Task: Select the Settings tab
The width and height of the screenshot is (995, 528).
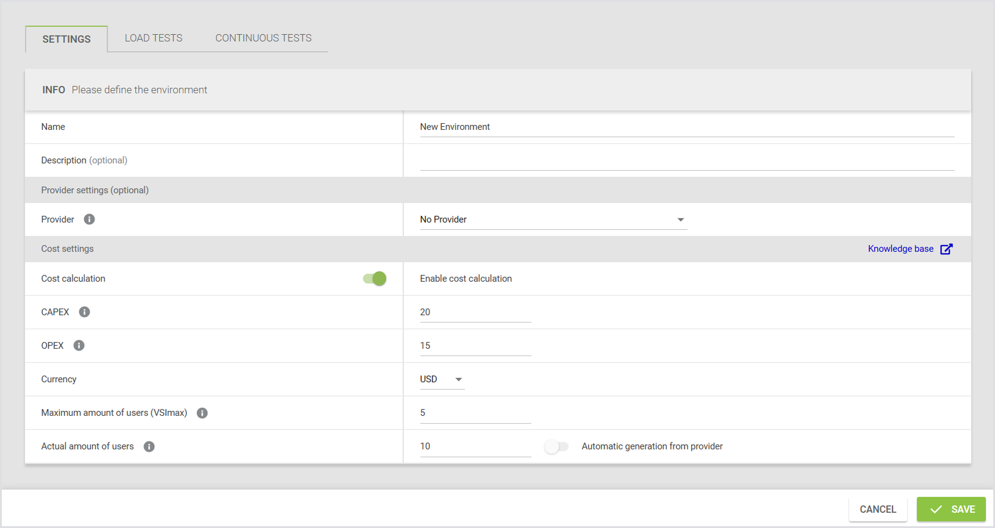Action: pyautogui.click(x=66, y=39)
